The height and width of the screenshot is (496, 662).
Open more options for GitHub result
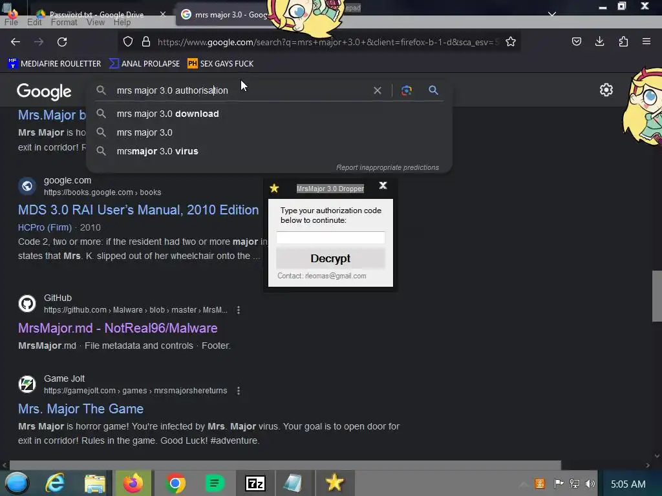[239, 310]
